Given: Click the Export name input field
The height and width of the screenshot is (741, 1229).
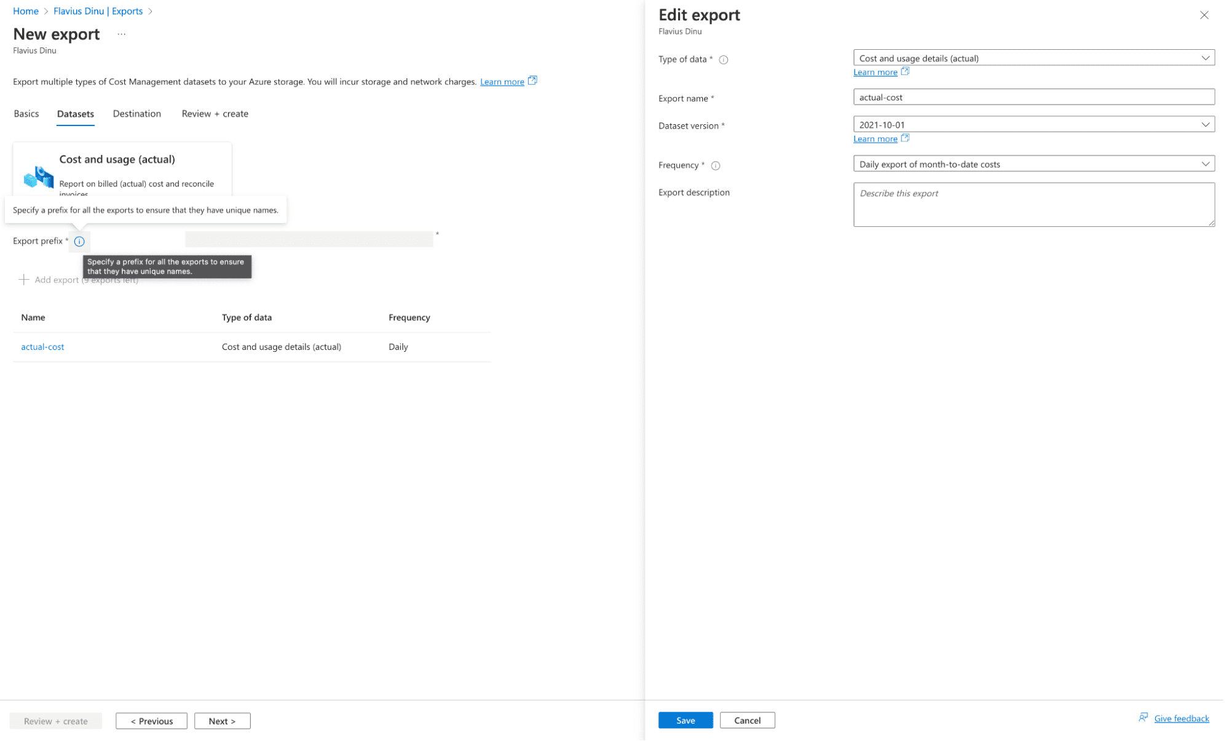Looking at the screenshot, I should 1033,97.
